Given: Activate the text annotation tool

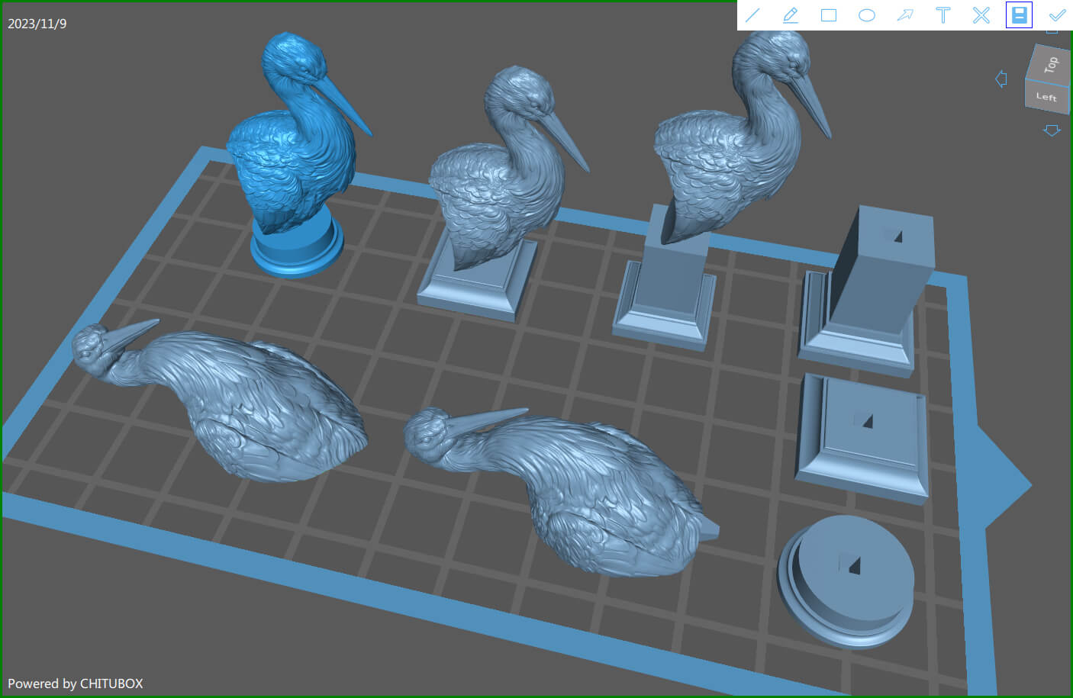Looking at the screenshot, I should (943, 15).
